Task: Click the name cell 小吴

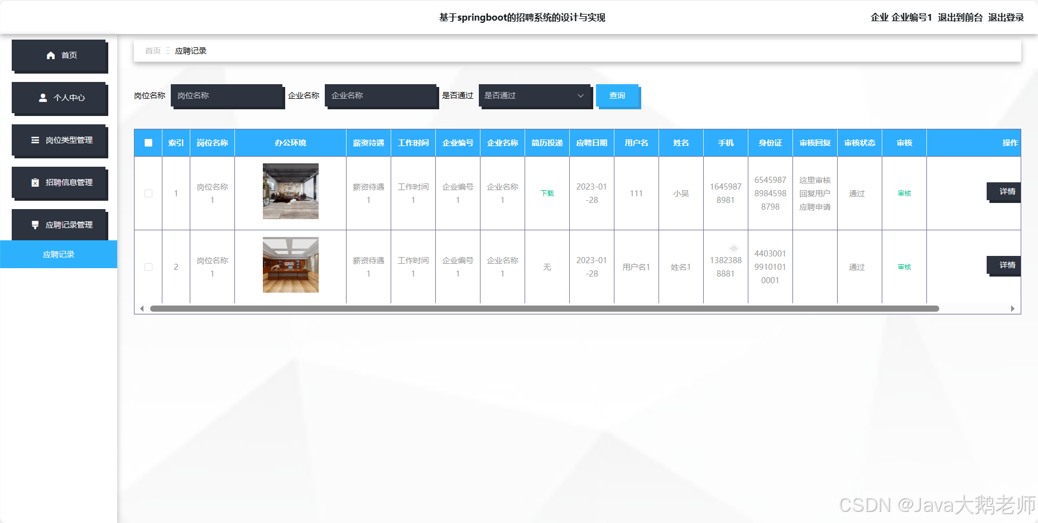Action: tap(681, 193)
